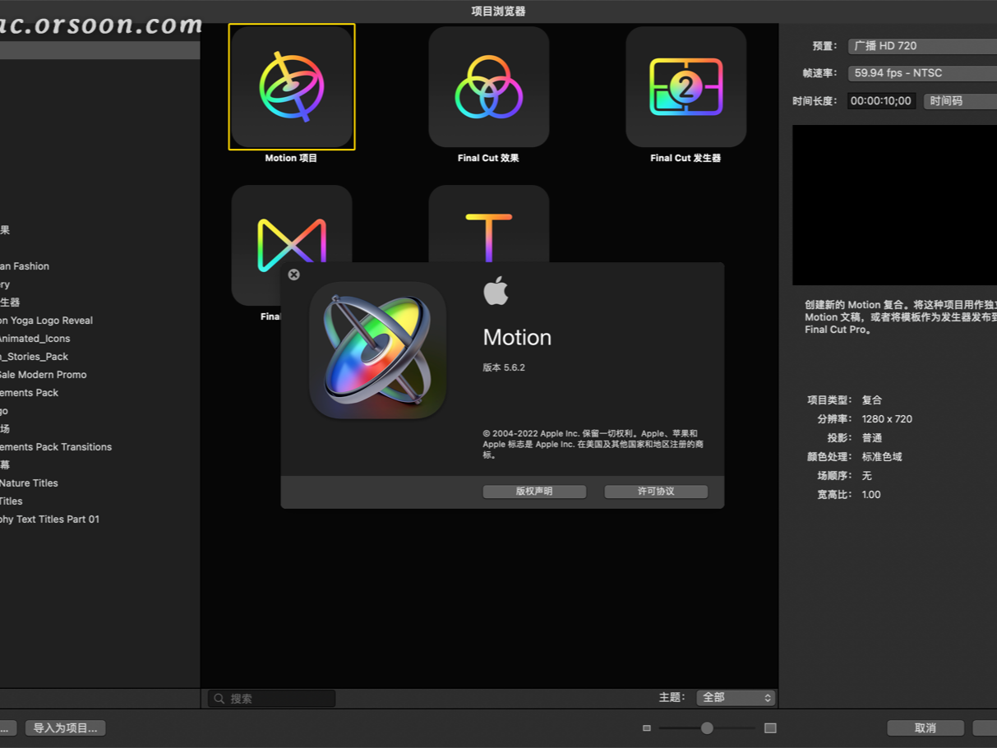Choose the Final Cut 发生器 icon
The width and height of the screenshot is (997, 748).
[685, 86]
